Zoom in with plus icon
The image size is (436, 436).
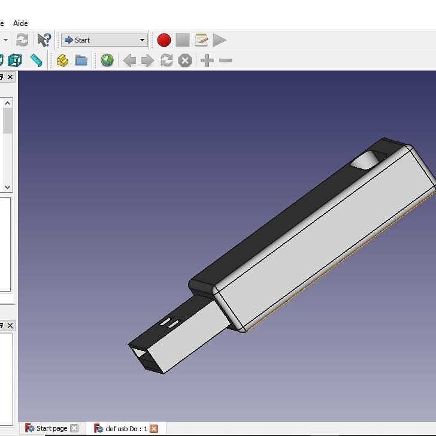(x=207, y=60)
